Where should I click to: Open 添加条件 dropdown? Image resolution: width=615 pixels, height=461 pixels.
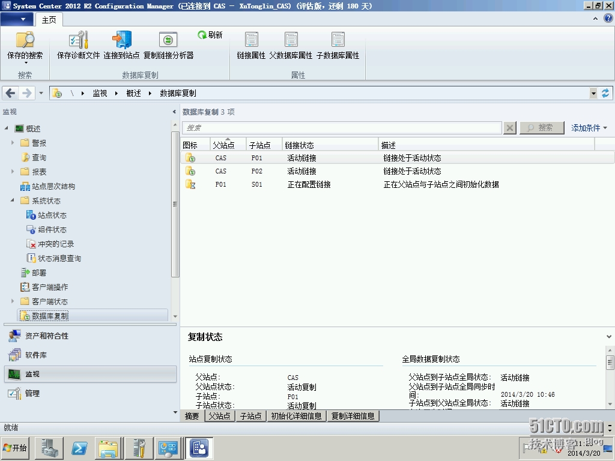coord(589,128)
